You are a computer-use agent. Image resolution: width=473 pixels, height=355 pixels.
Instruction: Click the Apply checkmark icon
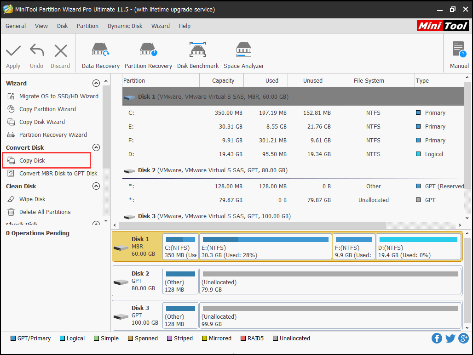[13, 51]
